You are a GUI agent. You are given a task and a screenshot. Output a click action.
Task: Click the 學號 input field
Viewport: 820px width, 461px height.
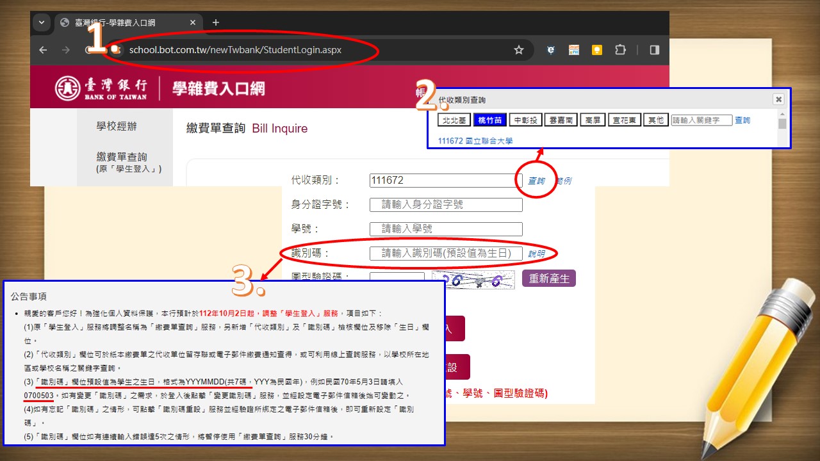point(446,229)
